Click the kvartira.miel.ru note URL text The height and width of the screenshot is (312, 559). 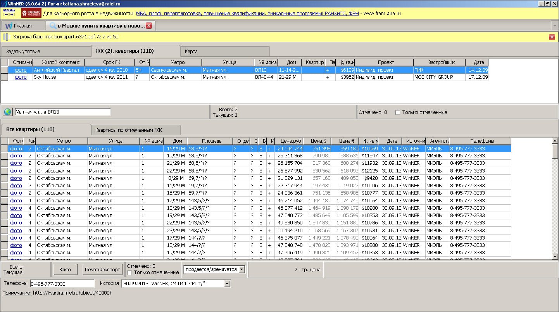72,293
